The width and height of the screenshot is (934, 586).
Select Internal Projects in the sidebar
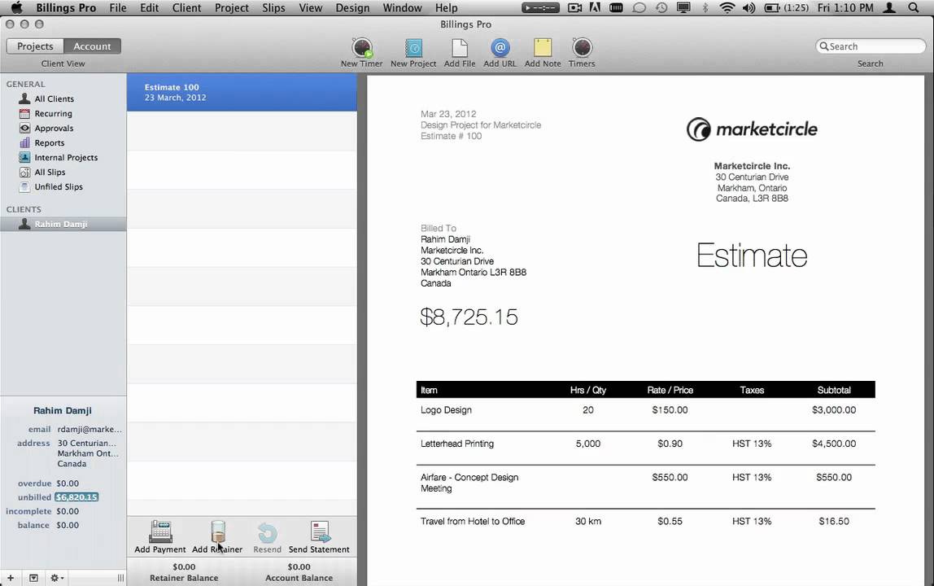pos(66,157)
